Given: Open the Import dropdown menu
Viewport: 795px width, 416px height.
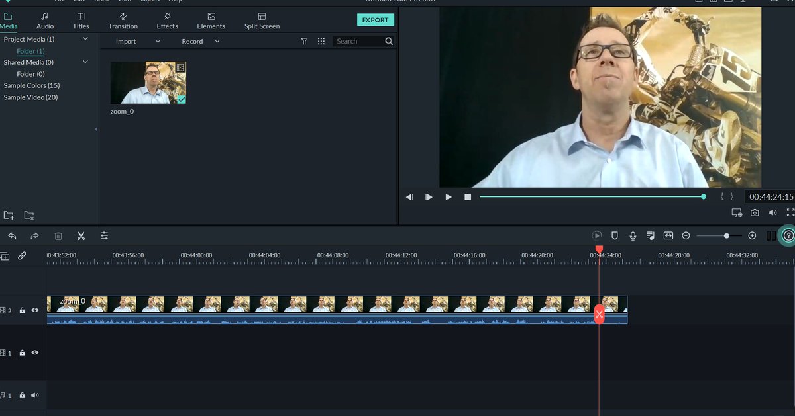Looking at the screenshot, I should (x=157, y=41).
